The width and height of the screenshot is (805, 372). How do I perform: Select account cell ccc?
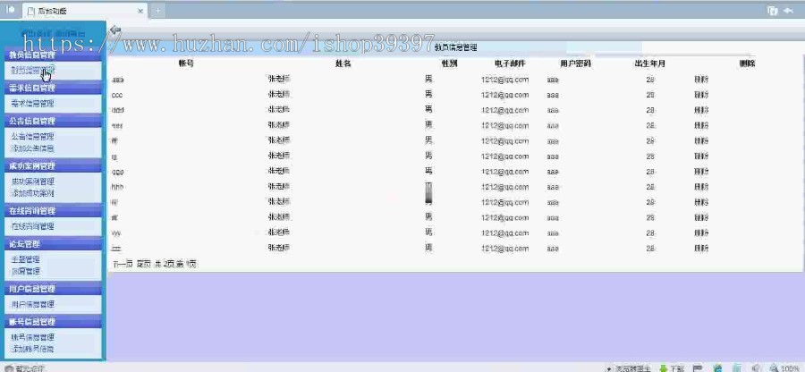[x=117, y=96]
